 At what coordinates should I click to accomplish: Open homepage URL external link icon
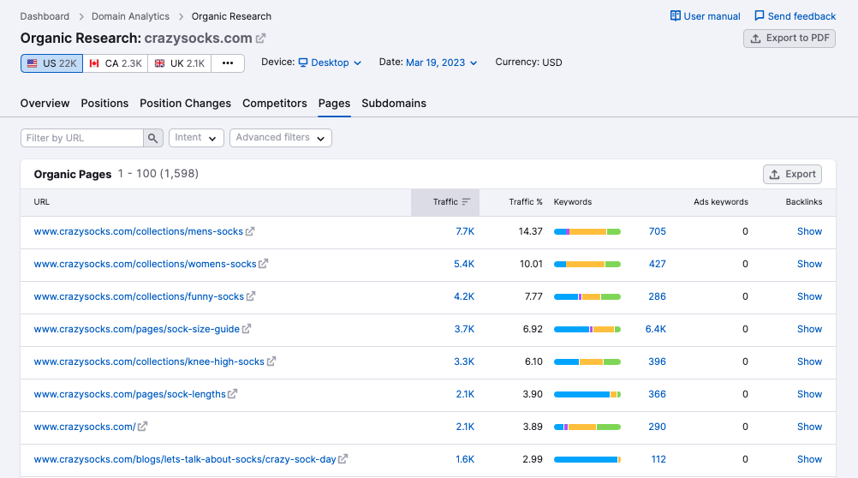142,427
